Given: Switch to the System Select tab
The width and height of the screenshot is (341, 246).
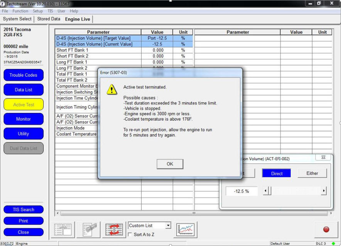Looking at the screenshot, I should 17,19.
